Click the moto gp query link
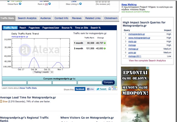This screenshot has width=177, height=122. (132, 42)
